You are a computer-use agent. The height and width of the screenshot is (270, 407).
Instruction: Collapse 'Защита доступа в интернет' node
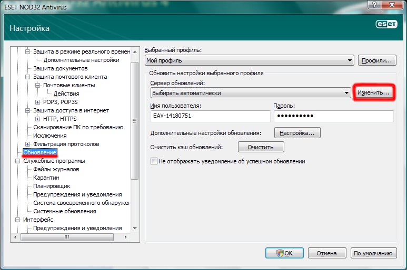[27, 110]
